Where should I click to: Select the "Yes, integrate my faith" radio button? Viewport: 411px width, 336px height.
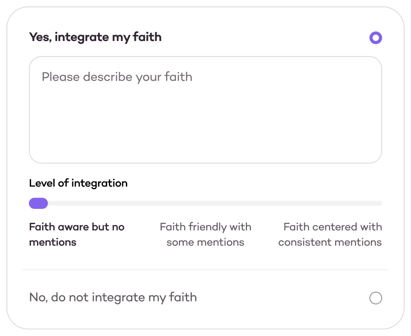tap(376, 37)
